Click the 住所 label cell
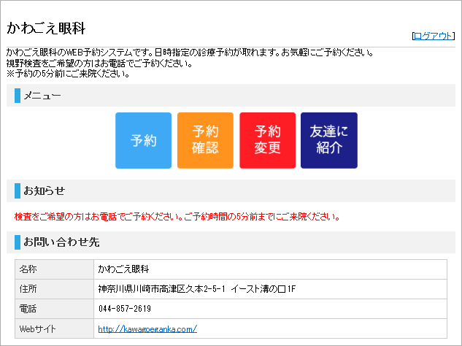The image size is (462, 346). [x=55, y=289]
